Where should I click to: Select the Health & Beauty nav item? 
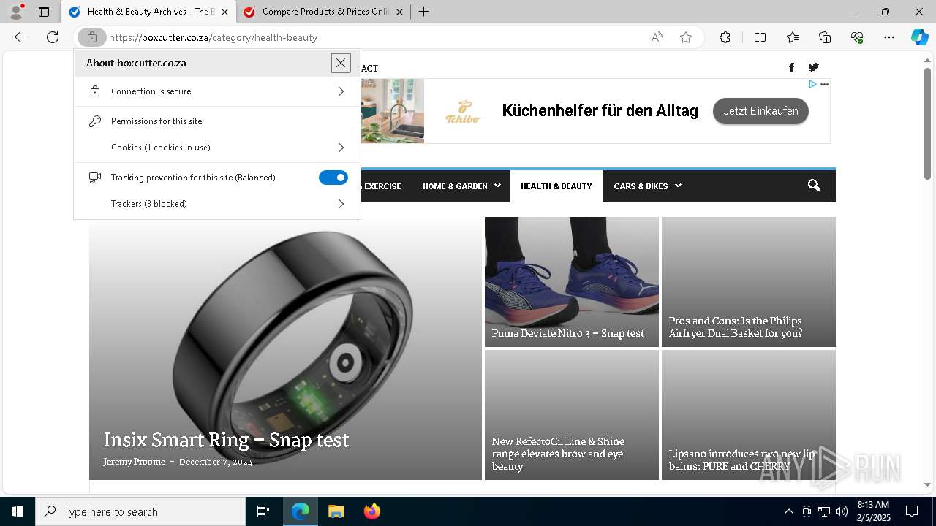point(556,186)
